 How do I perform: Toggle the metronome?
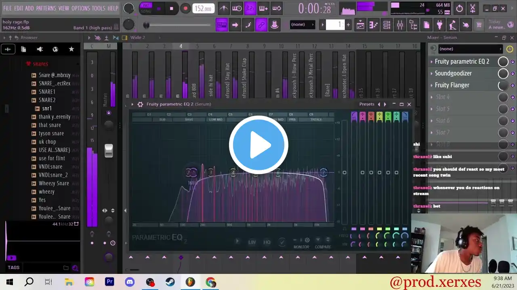click(223, 8)
